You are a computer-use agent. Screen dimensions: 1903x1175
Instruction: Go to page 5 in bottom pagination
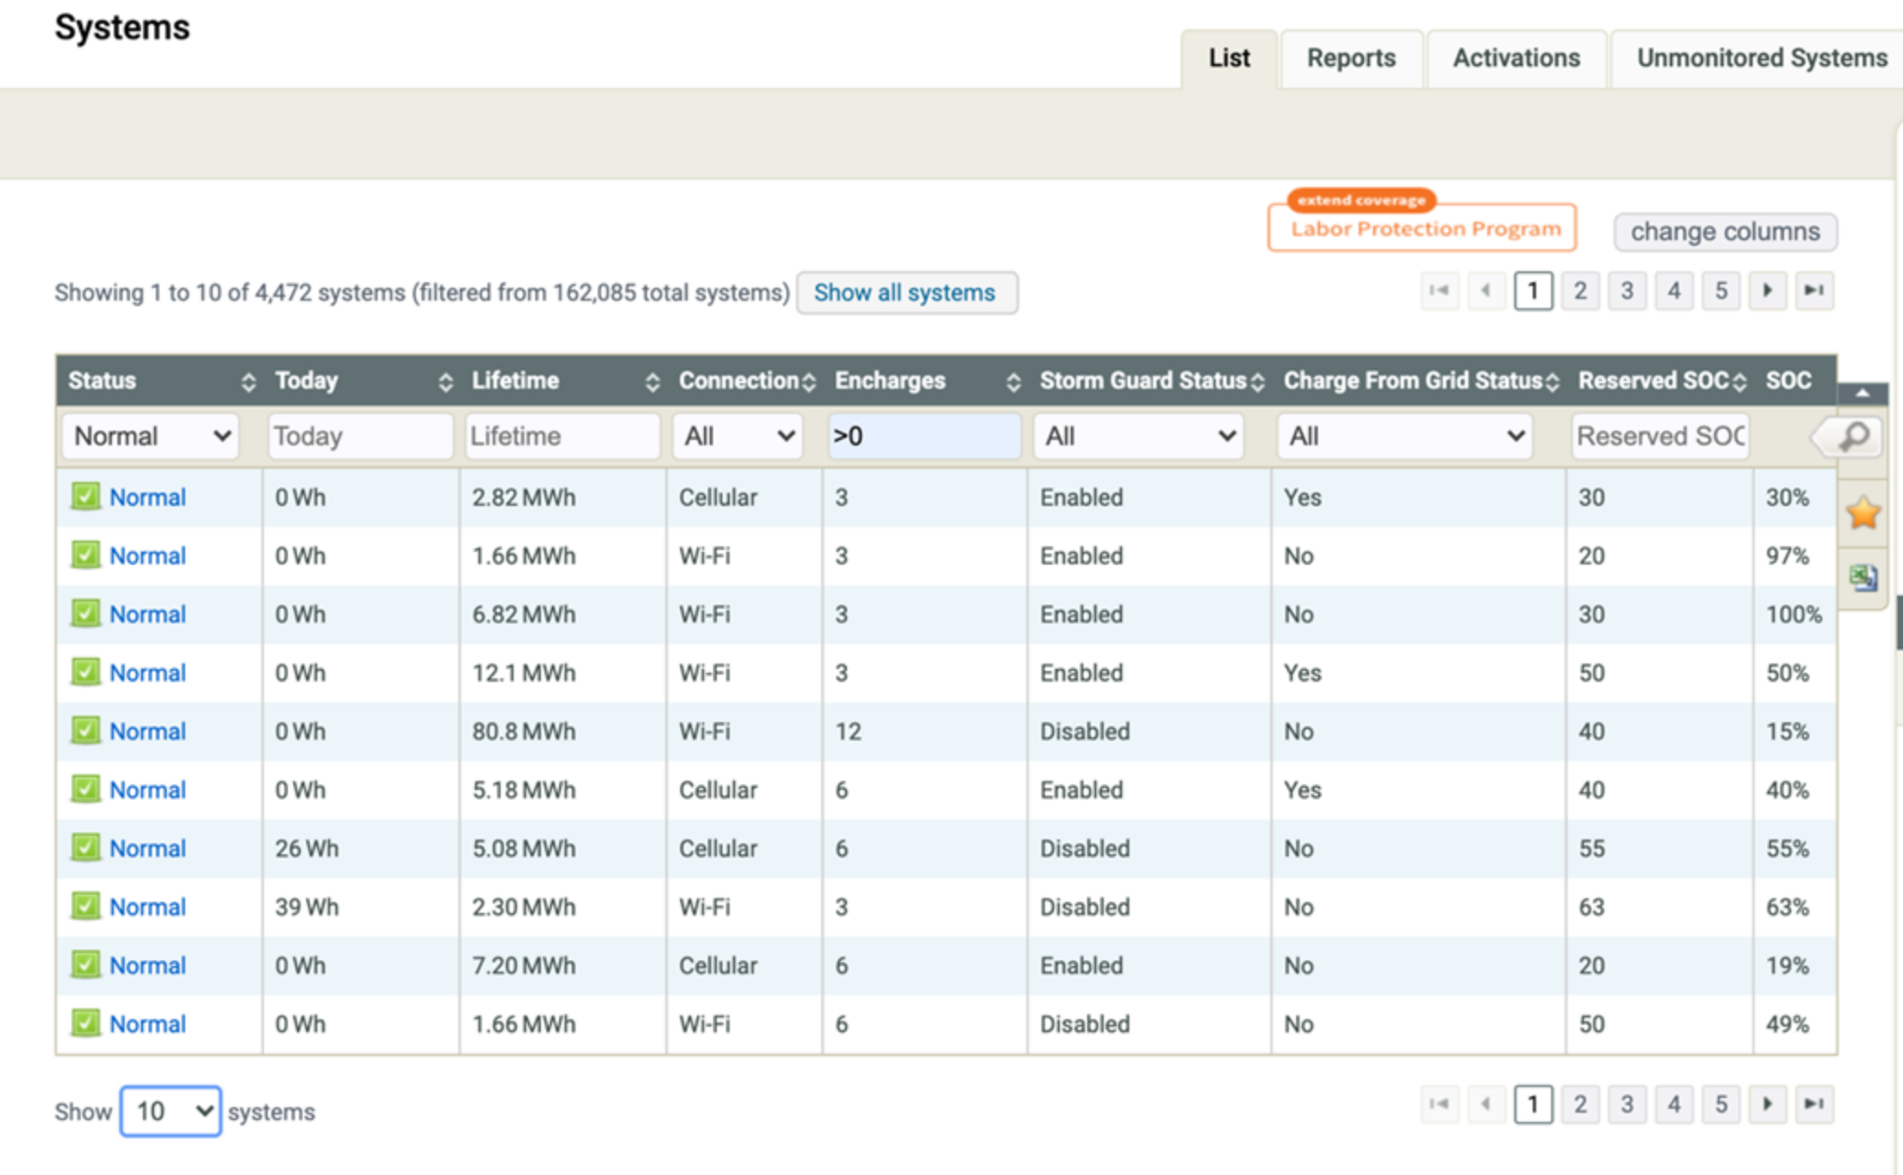(x=1721, y=1104)
